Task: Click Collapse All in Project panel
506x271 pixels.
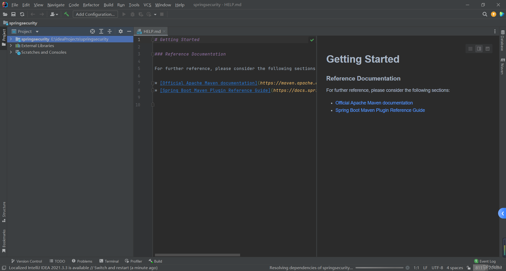Action: click(x=110, y=31)
